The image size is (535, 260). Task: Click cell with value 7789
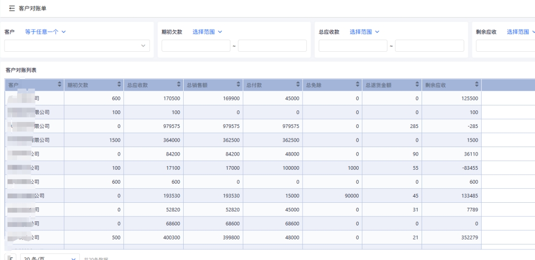451,209
